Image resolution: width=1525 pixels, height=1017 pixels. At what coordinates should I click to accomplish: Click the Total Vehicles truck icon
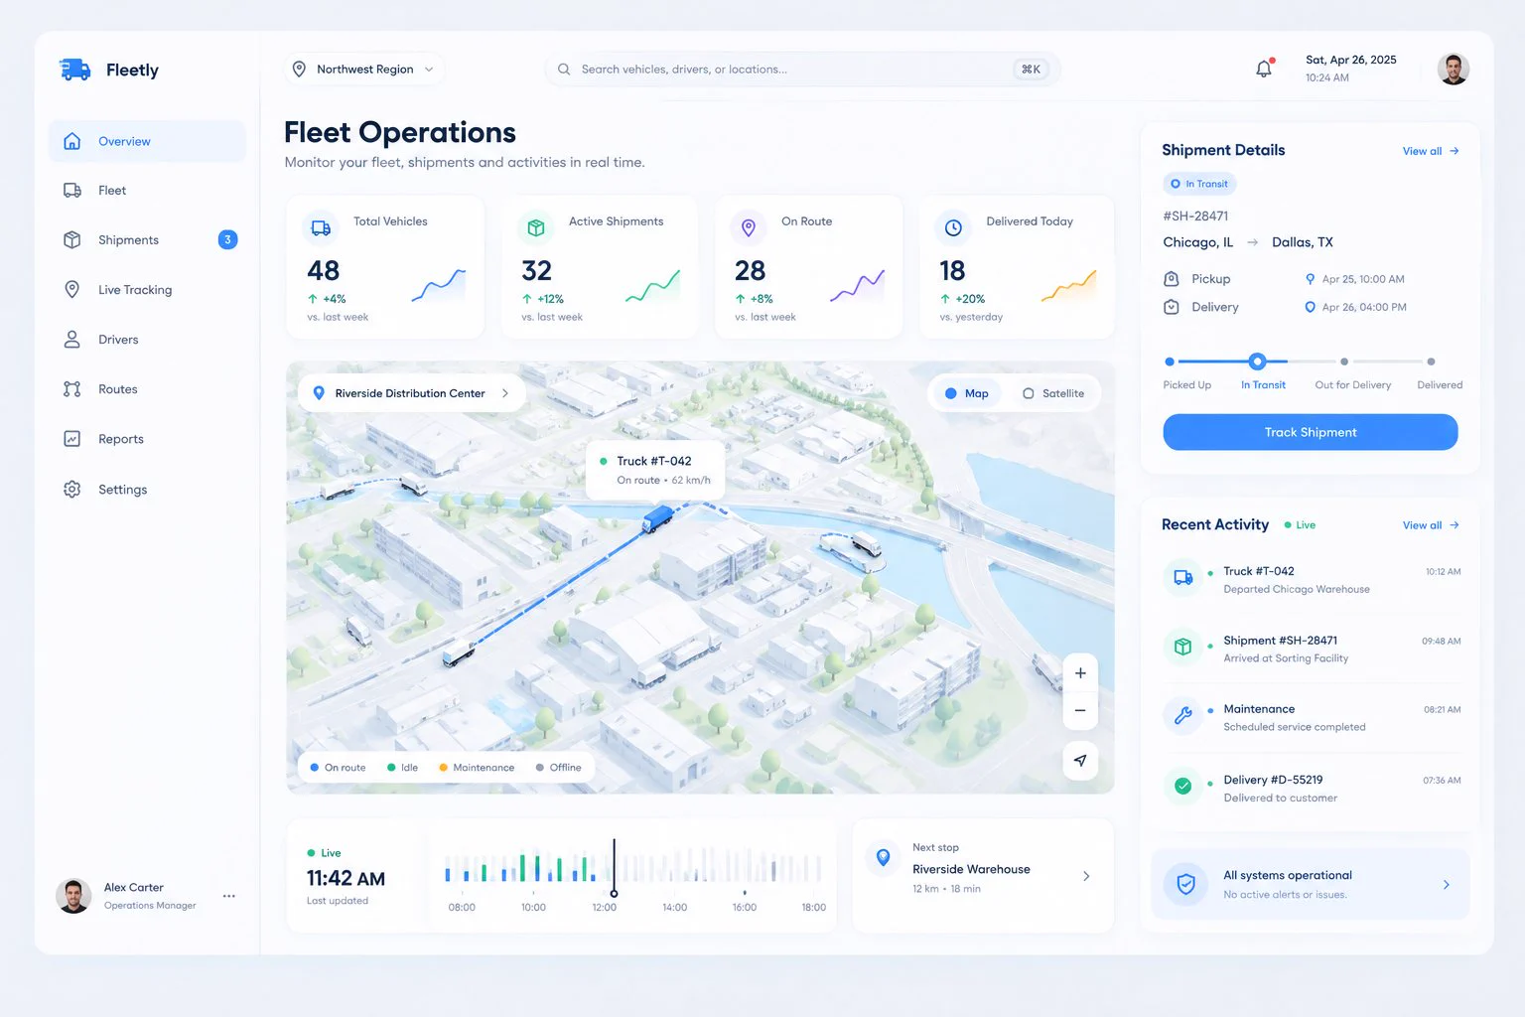[x=321, y=228]
